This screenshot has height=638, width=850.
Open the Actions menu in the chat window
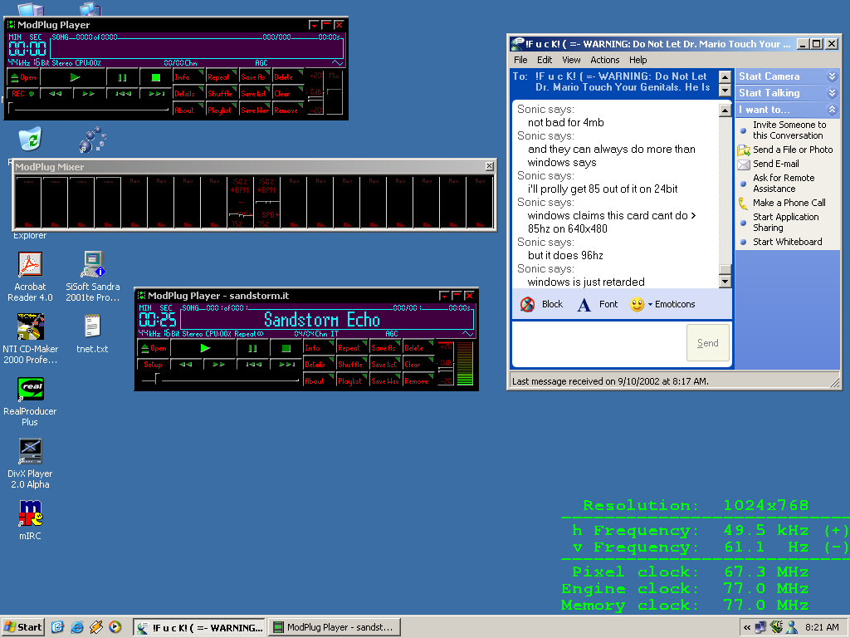coord(604,60)
